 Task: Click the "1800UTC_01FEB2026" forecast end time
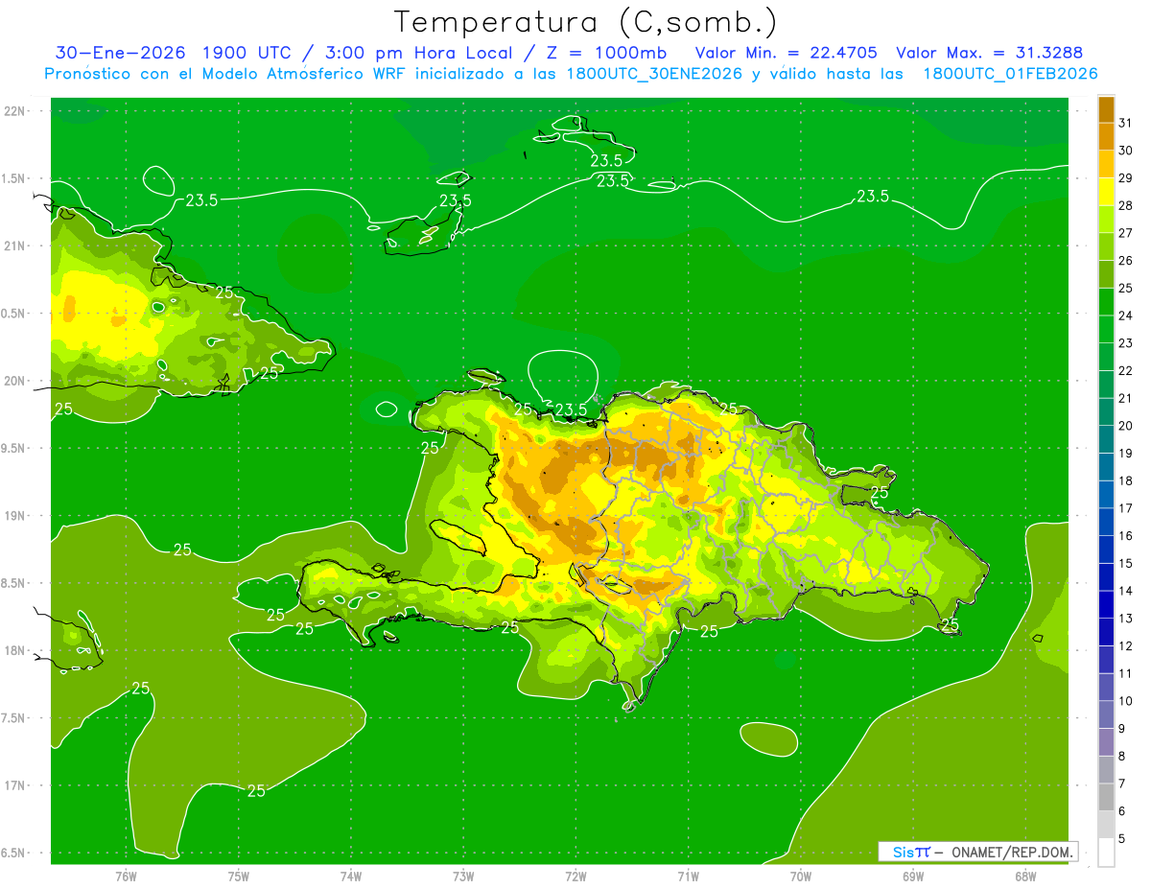coord(1010,74)
